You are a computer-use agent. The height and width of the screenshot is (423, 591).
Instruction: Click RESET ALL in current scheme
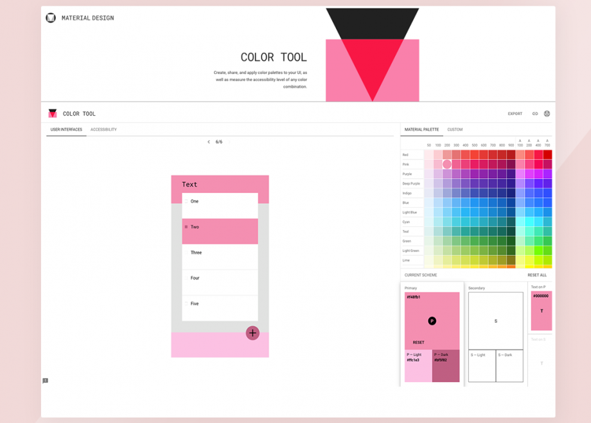pyautogui.click(x=537, y=275)
